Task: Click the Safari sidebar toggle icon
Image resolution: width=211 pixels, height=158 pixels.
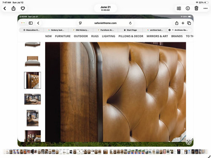Action: pyautogui.click(x=31, y=23)
